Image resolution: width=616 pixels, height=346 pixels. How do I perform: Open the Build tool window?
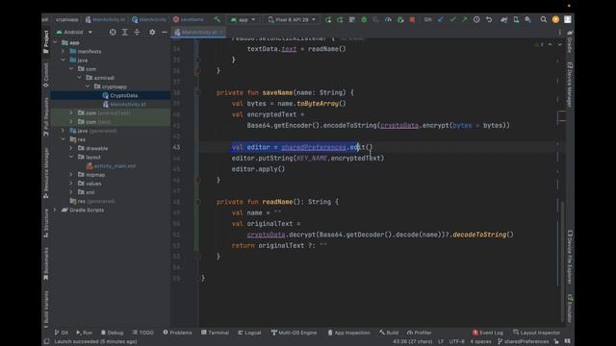coord(389,333)
